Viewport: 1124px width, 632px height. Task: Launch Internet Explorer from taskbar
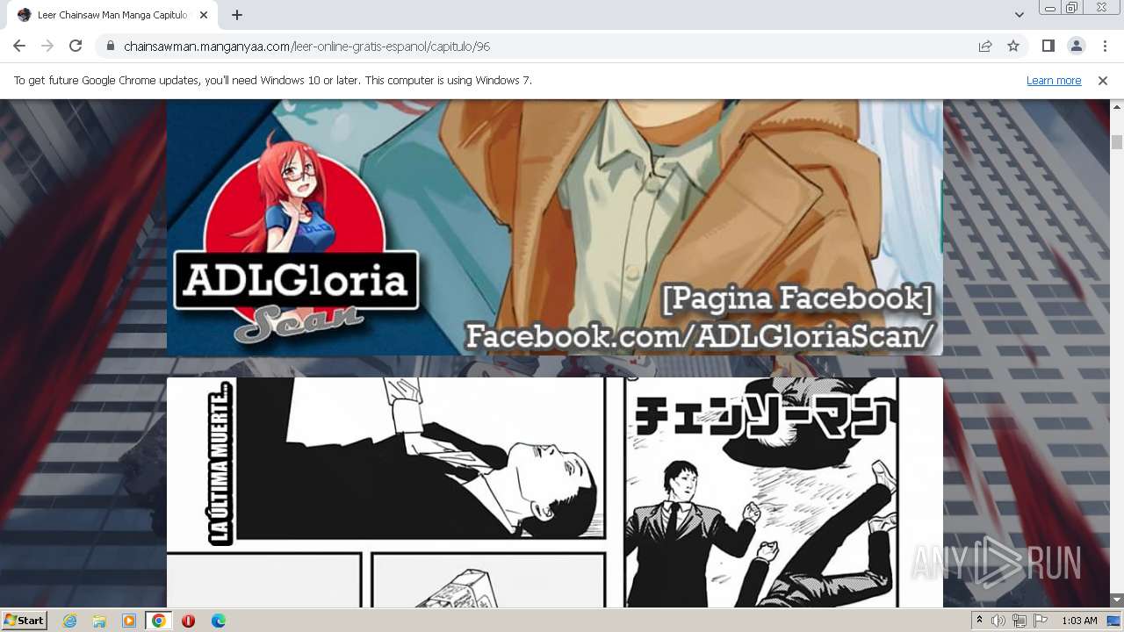[69, 621]
